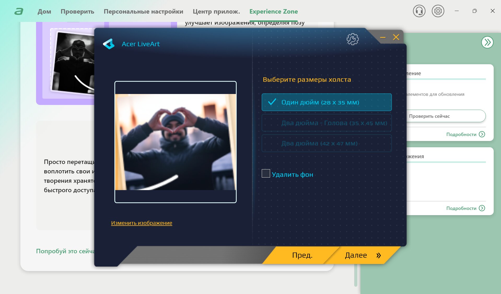Open Acer LiveArt settings wrench-gear icon
The width and height of the screenshot is (501, 294).
[x=352, y=39]
